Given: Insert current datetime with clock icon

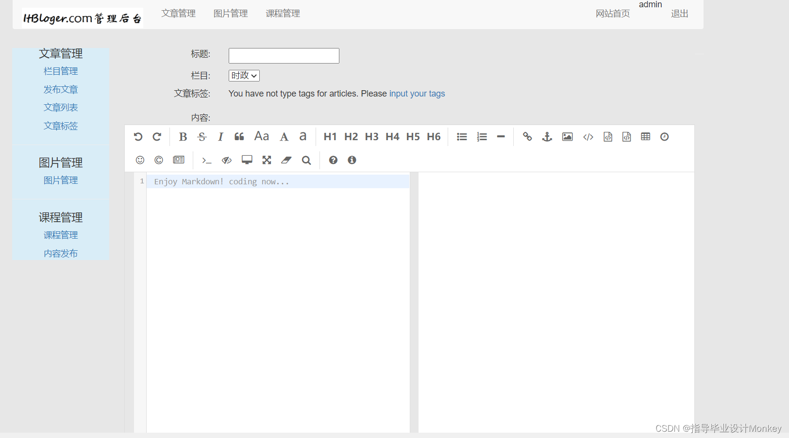Looking at the screenshot, I should pyautogui.click(x=665, y=137).
